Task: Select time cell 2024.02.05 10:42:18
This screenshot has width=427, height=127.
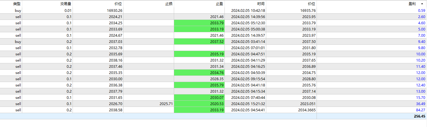Action: coord(248,10)
